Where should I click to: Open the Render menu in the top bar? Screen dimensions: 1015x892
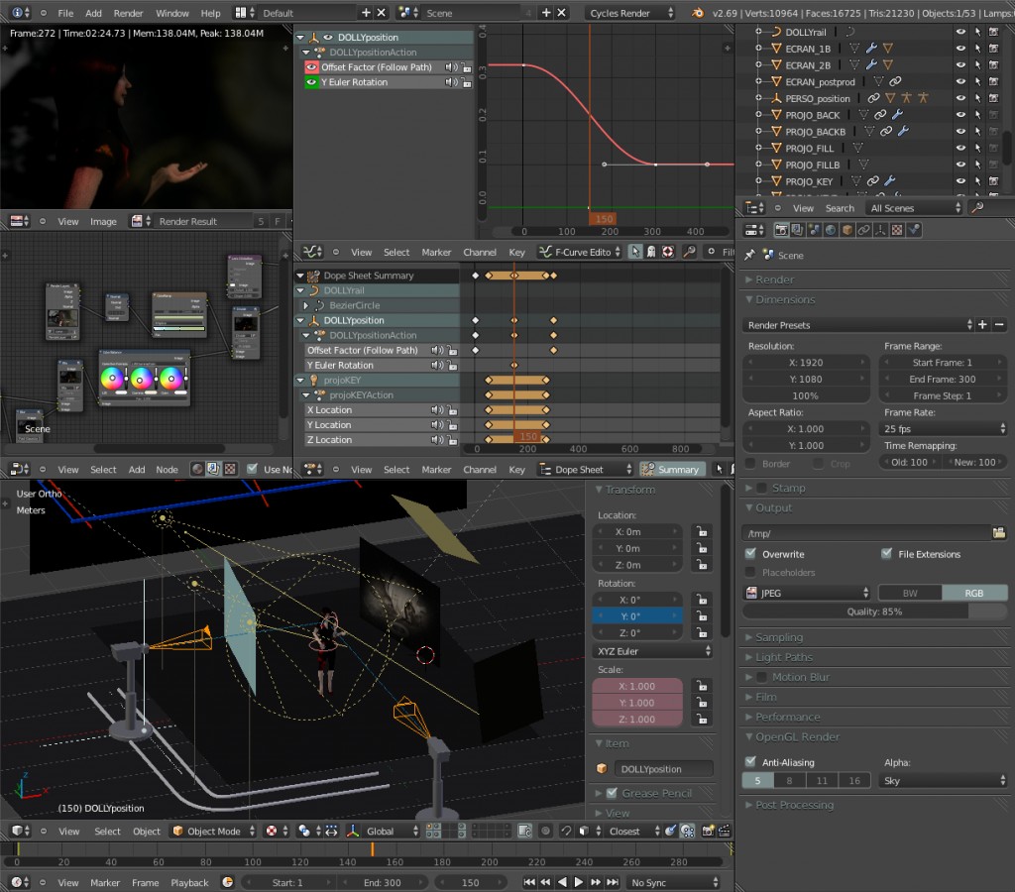coord(128,13)
